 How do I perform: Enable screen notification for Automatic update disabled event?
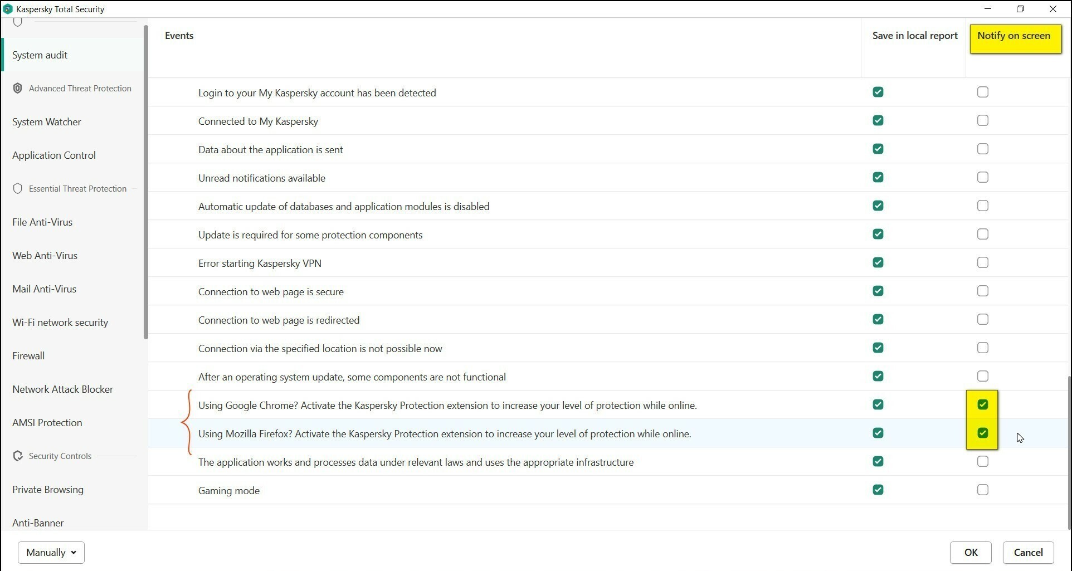point(983,206)
